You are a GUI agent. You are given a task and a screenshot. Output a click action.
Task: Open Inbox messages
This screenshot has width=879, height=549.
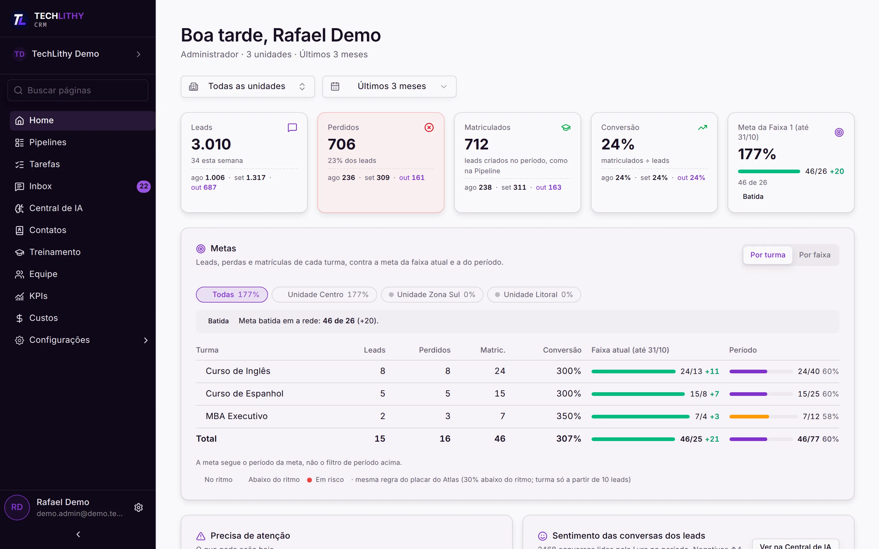82,186
